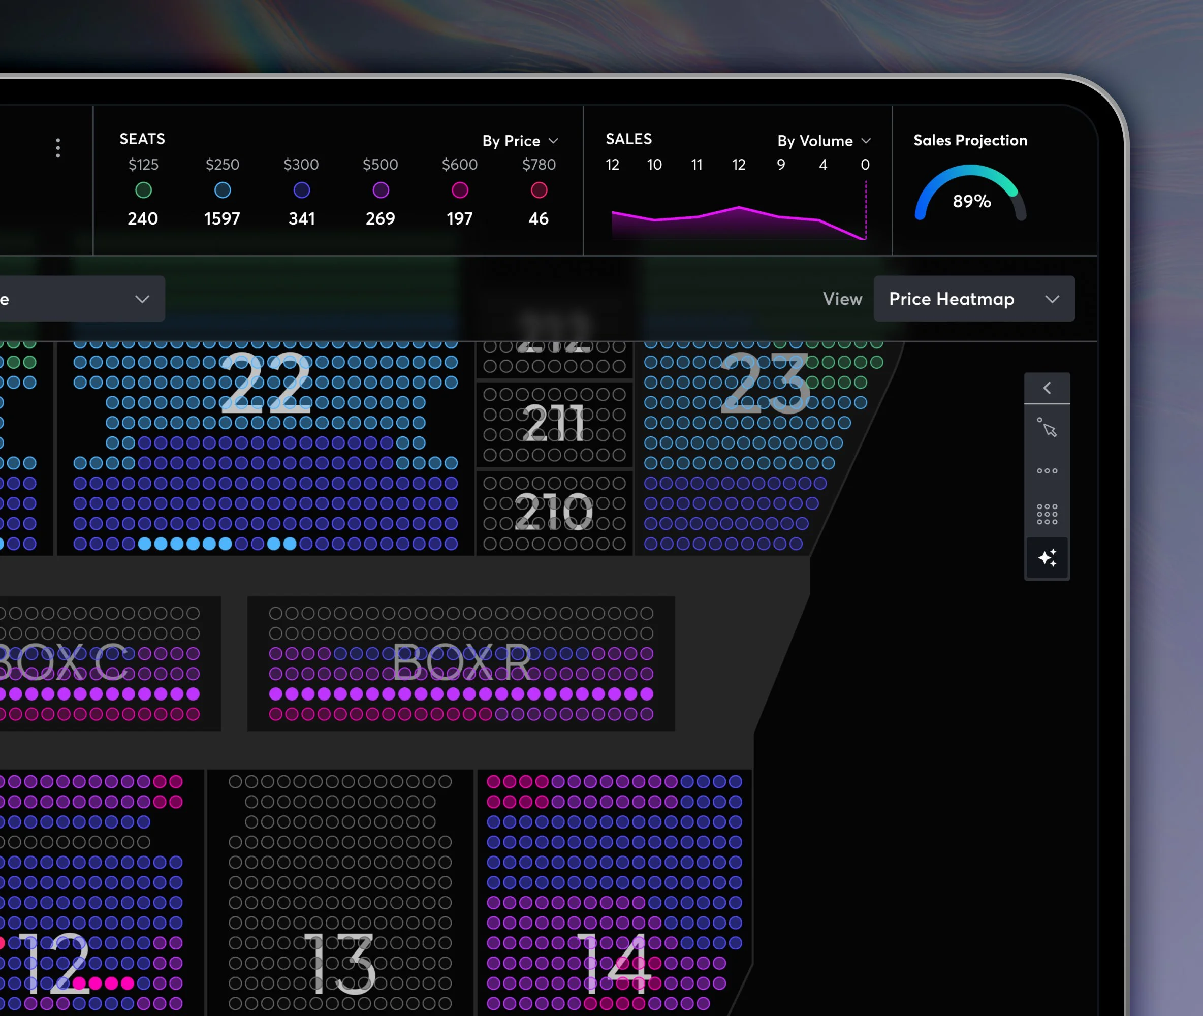Toggle the $780 red price tier circle
The height and width of the screenshot is (1016, 1203).
coord(539,190)
